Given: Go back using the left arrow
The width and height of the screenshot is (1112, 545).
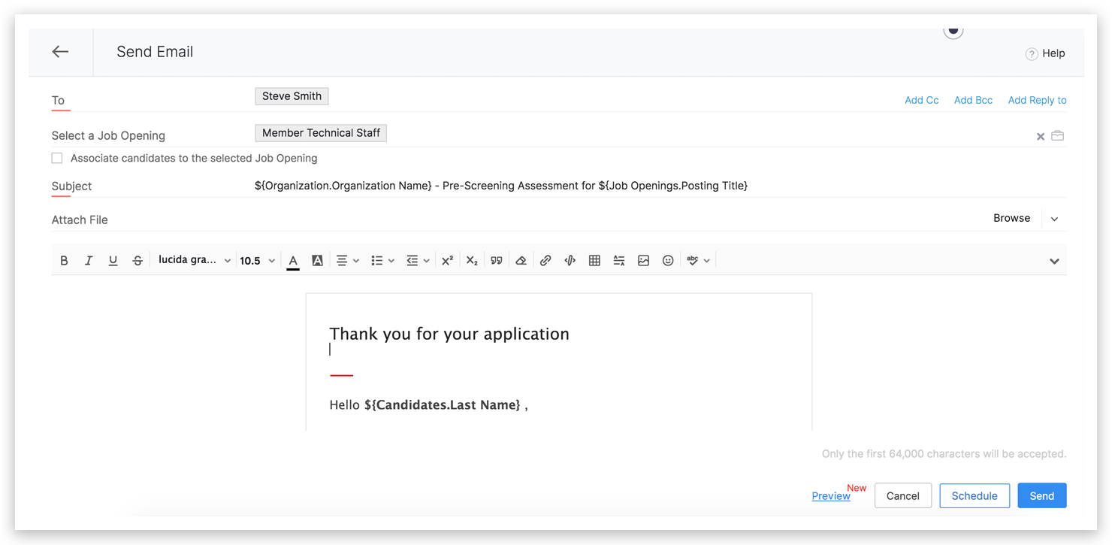Looking at the screenshot, I should pos(60,52).
